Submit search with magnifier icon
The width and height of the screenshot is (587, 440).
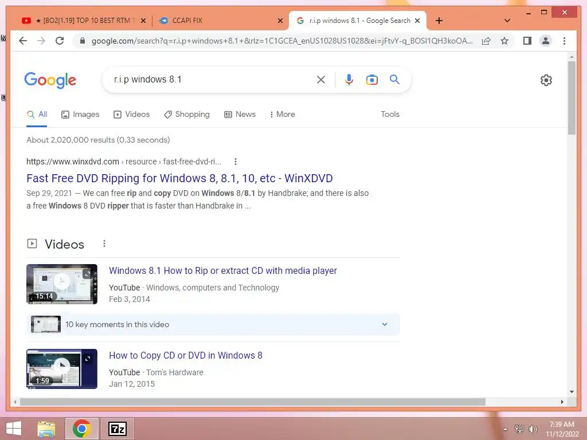coord(394,79)
